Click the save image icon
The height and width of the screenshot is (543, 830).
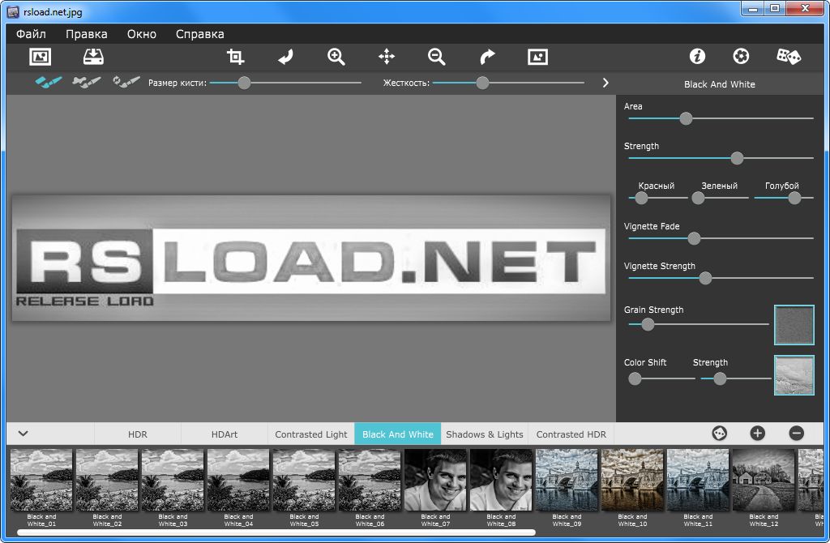(x=94, y=57)
